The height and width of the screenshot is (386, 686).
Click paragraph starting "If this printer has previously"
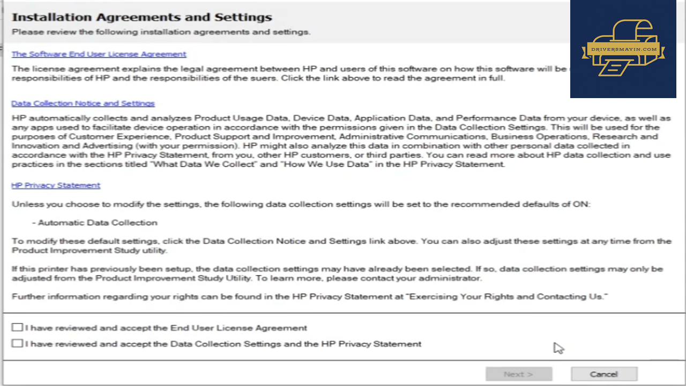coord(337,273)
